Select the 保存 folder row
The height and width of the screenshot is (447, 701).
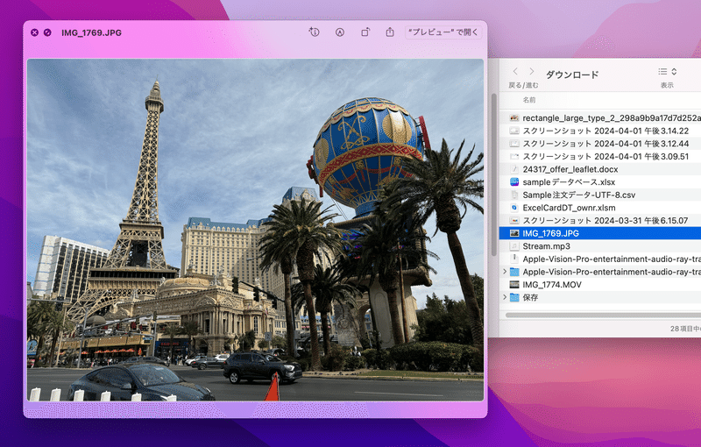(x=600, y=298)
